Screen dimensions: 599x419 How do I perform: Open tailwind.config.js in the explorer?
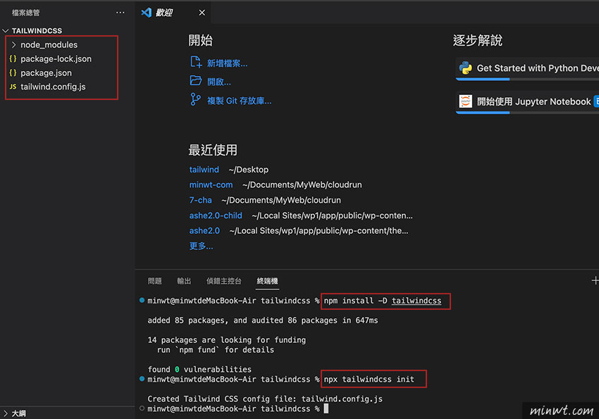point(53,87)
